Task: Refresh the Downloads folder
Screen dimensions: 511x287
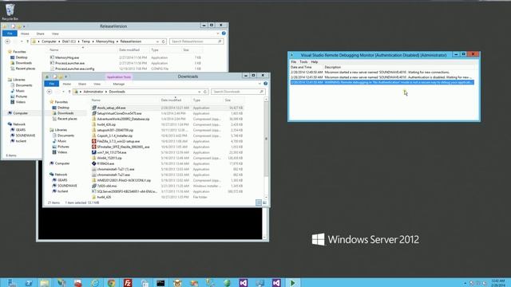Action: (x=205, y=92)
